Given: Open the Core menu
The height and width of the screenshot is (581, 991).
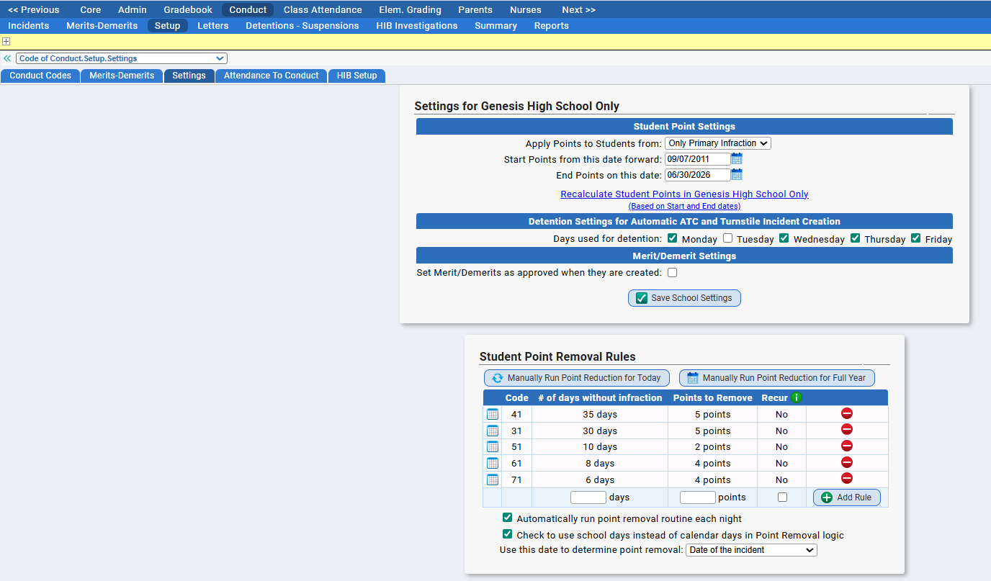Looking at the screenshot, I should 91,9.
